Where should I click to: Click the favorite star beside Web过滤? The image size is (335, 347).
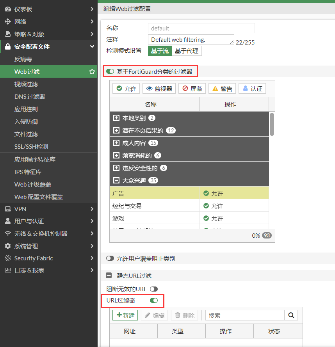92,72
